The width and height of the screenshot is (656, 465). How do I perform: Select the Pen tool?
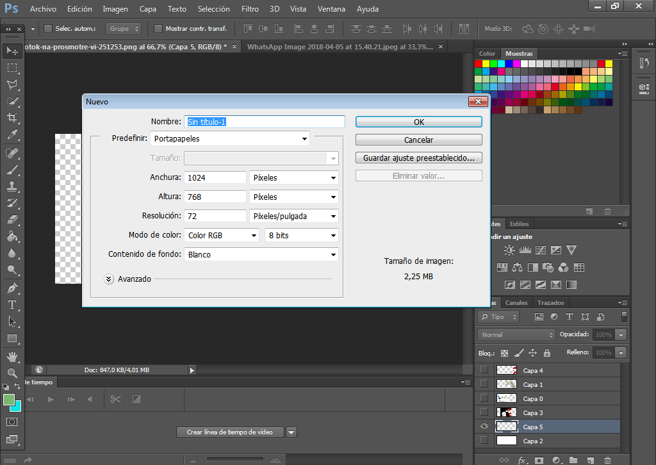12,288
